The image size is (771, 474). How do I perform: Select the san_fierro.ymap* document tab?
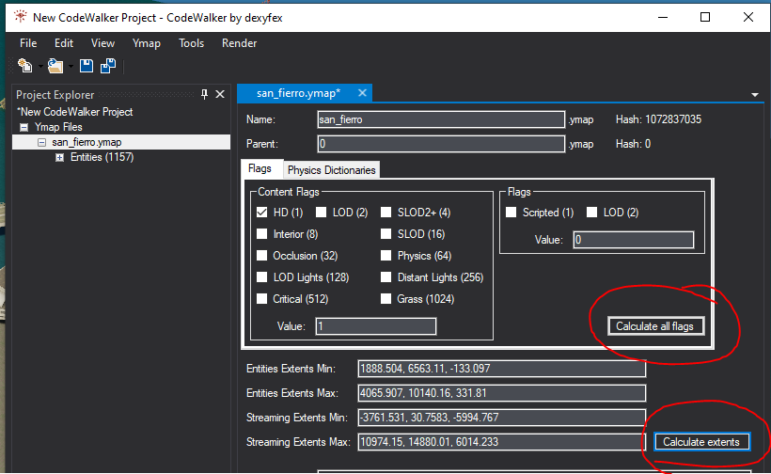(x=298, y=93)
